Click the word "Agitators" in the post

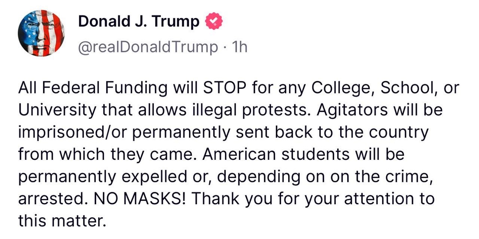(x=349, y=110)
